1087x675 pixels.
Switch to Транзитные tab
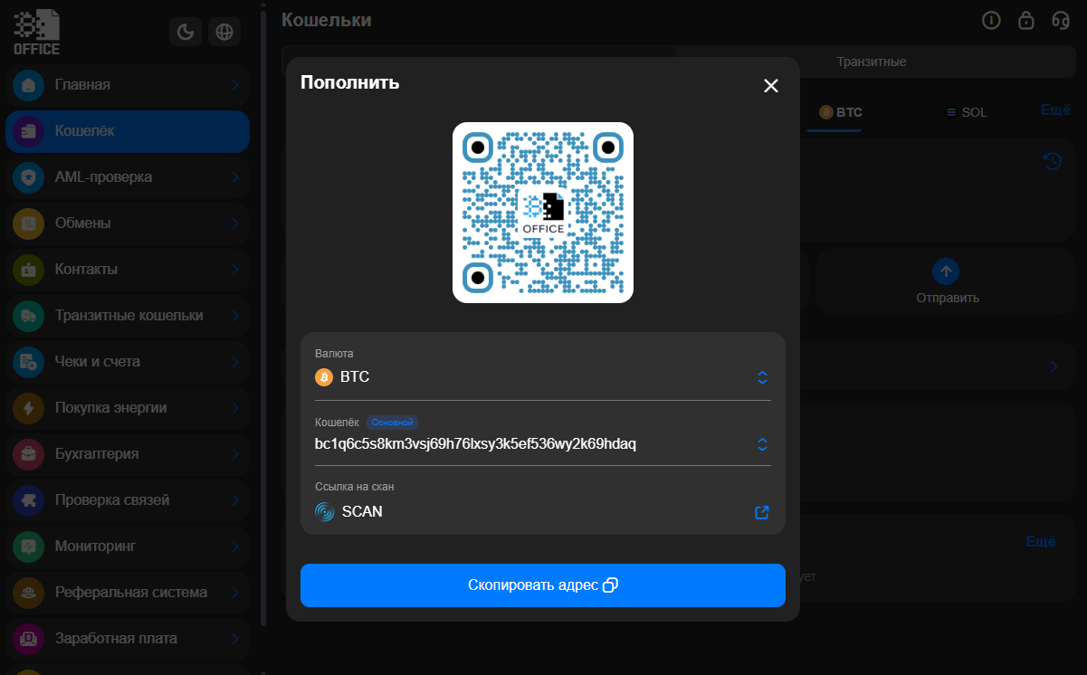click(x=872, y=62)
